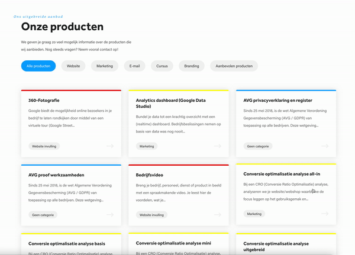Click arrow icon on 360-Fotografie card

(x=109, y=146)
